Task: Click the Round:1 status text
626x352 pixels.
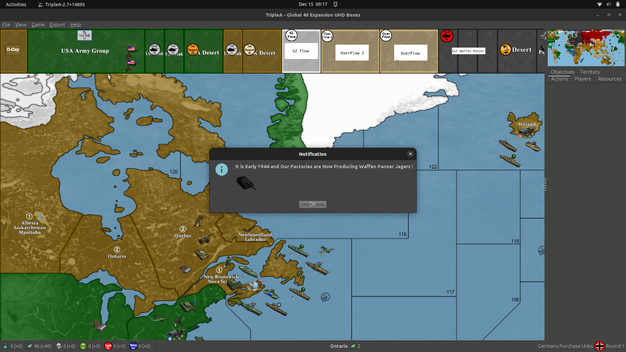Action: pyautogui.click(x=615, y=346)
